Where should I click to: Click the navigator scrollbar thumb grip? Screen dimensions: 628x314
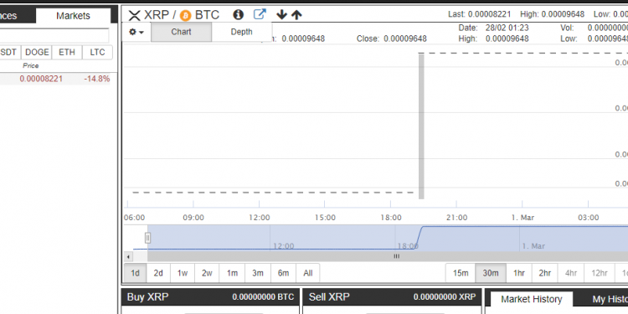click(x=396, y=256)
